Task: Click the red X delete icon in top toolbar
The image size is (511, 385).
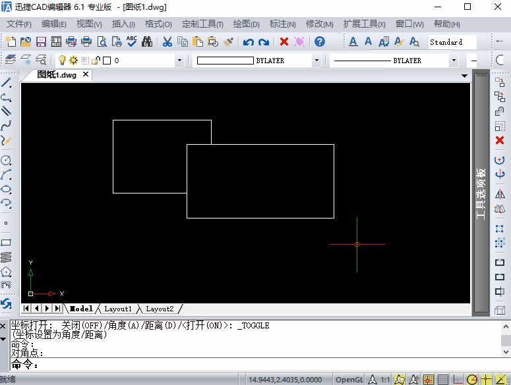Action: click(284, 41)
